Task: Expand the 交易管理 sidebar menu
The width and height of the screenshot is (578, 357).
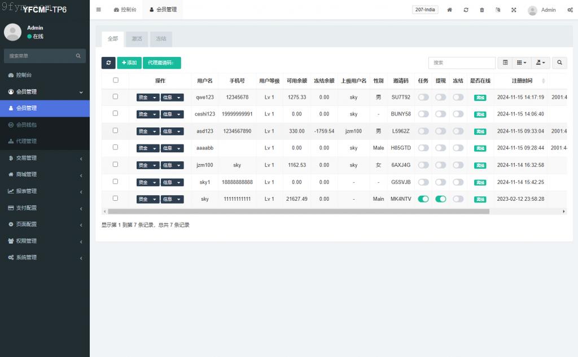Action: [x=45, y=158]
